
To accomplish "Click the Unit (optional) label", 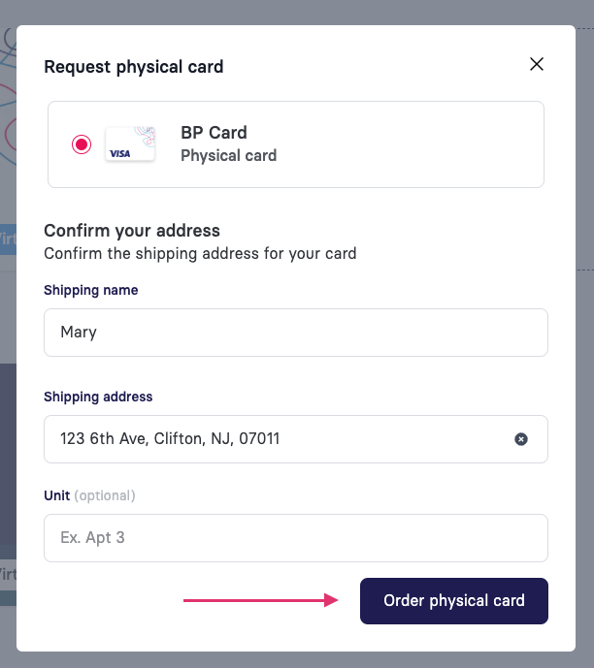I will click(89, 495).
